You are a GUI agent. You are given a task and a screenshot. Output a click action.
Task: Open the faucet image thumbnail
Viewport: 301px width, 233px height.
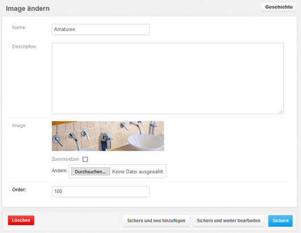pos(108,136)
